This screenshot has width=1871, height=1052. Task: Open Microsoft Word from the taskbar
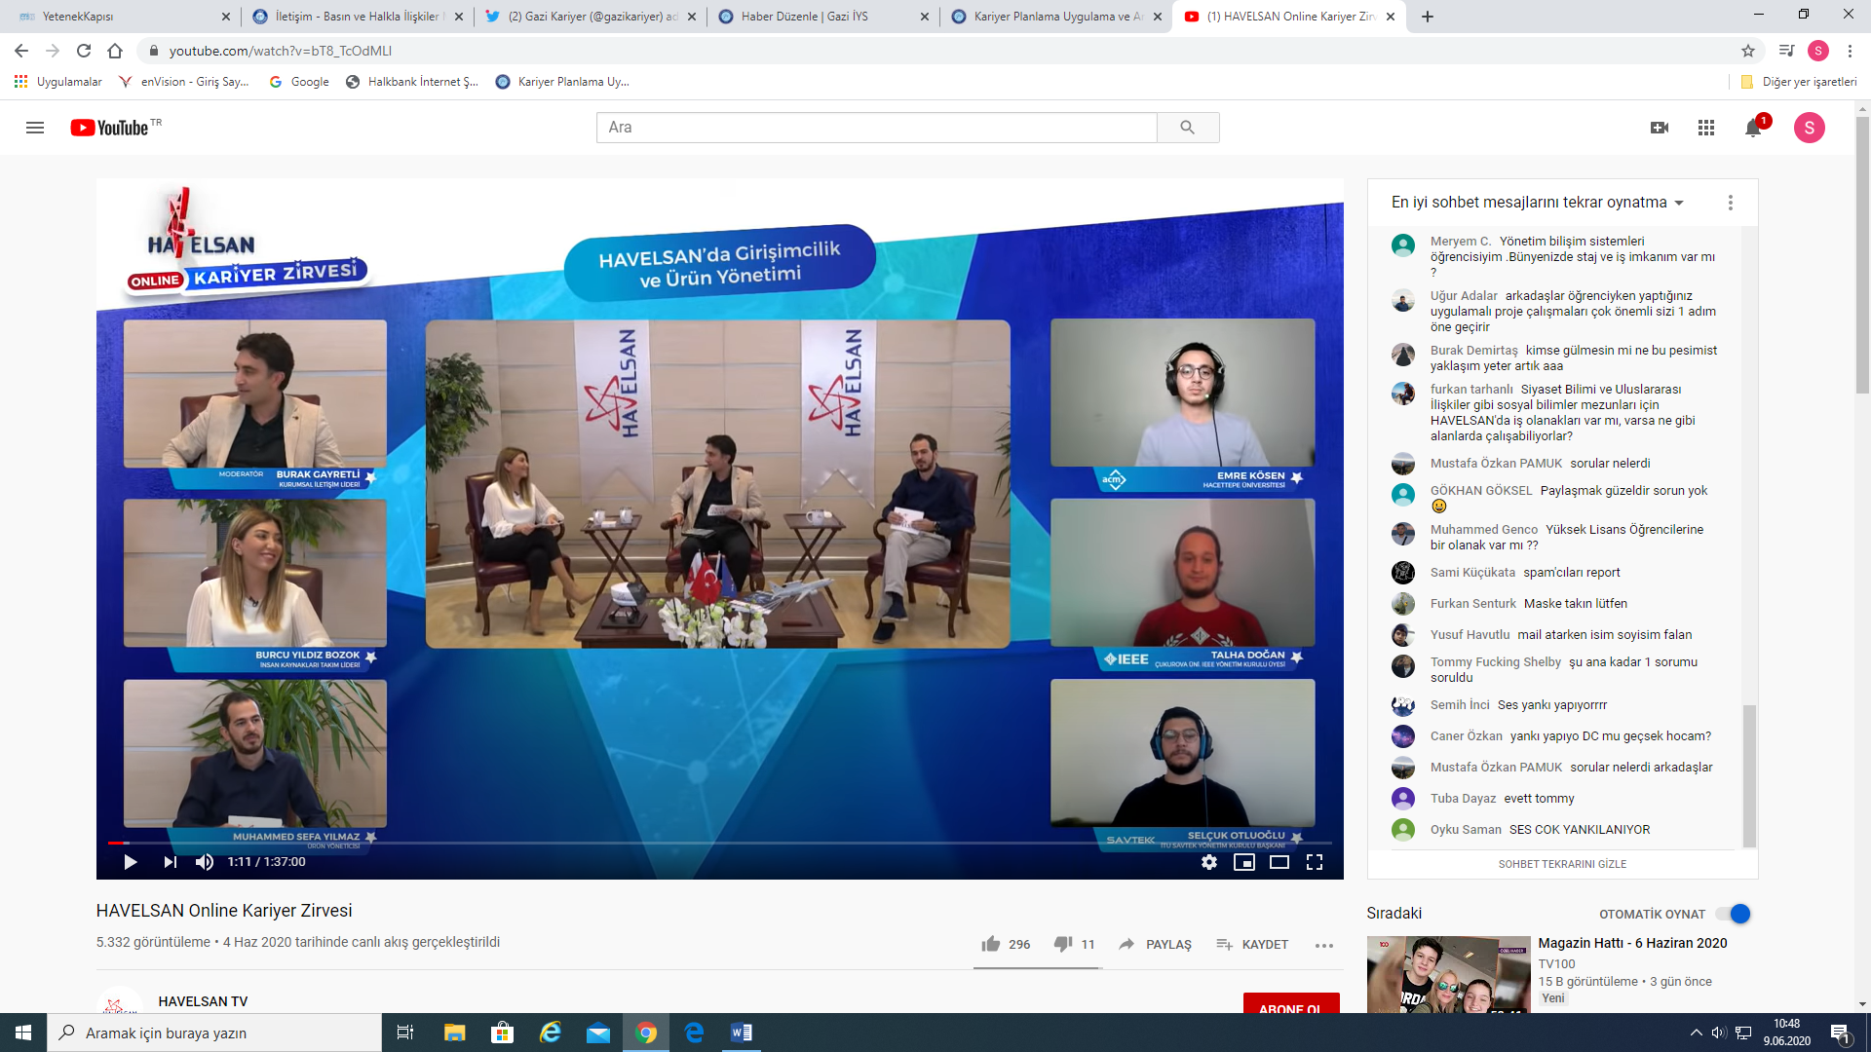[742, 1033]
